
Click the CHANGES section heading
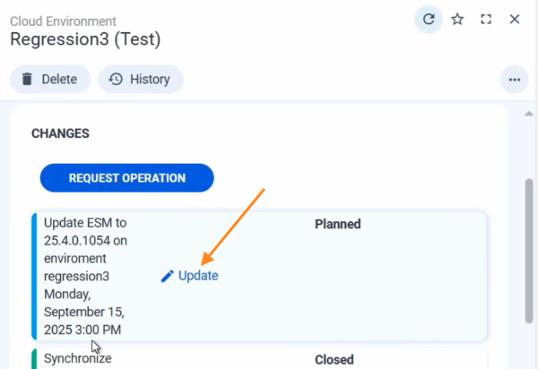(x=60, y=133)
